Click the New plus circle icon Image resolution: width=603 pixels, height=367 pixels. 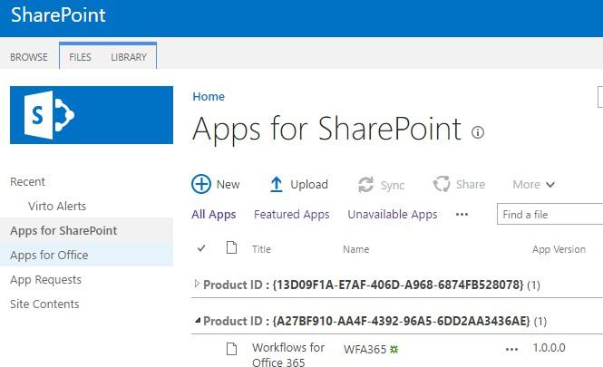(201, 184)
